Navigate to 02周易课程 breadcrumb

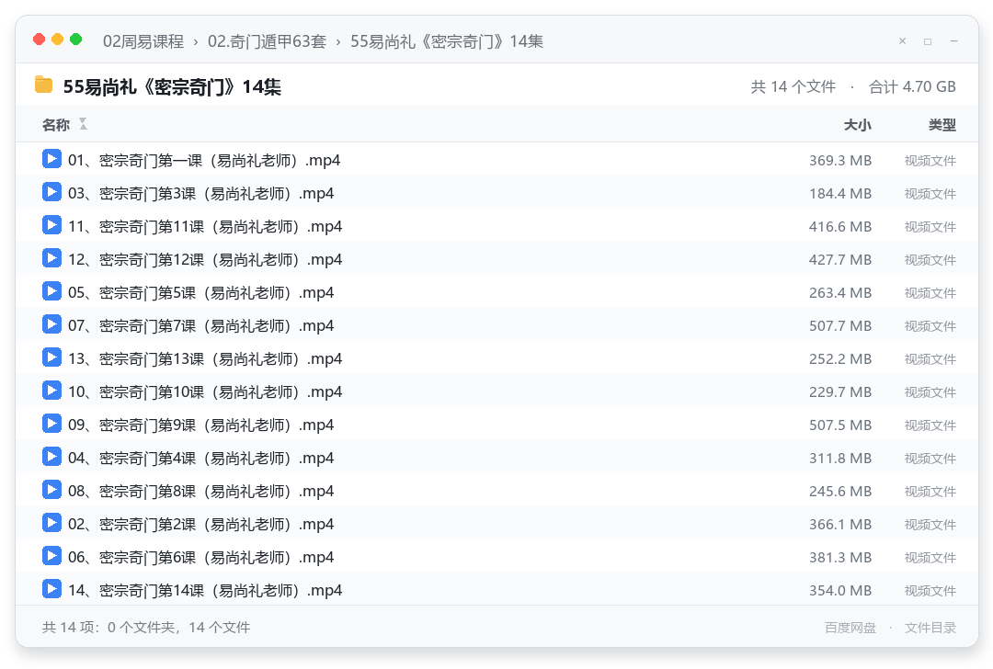(x=143, y=41)
